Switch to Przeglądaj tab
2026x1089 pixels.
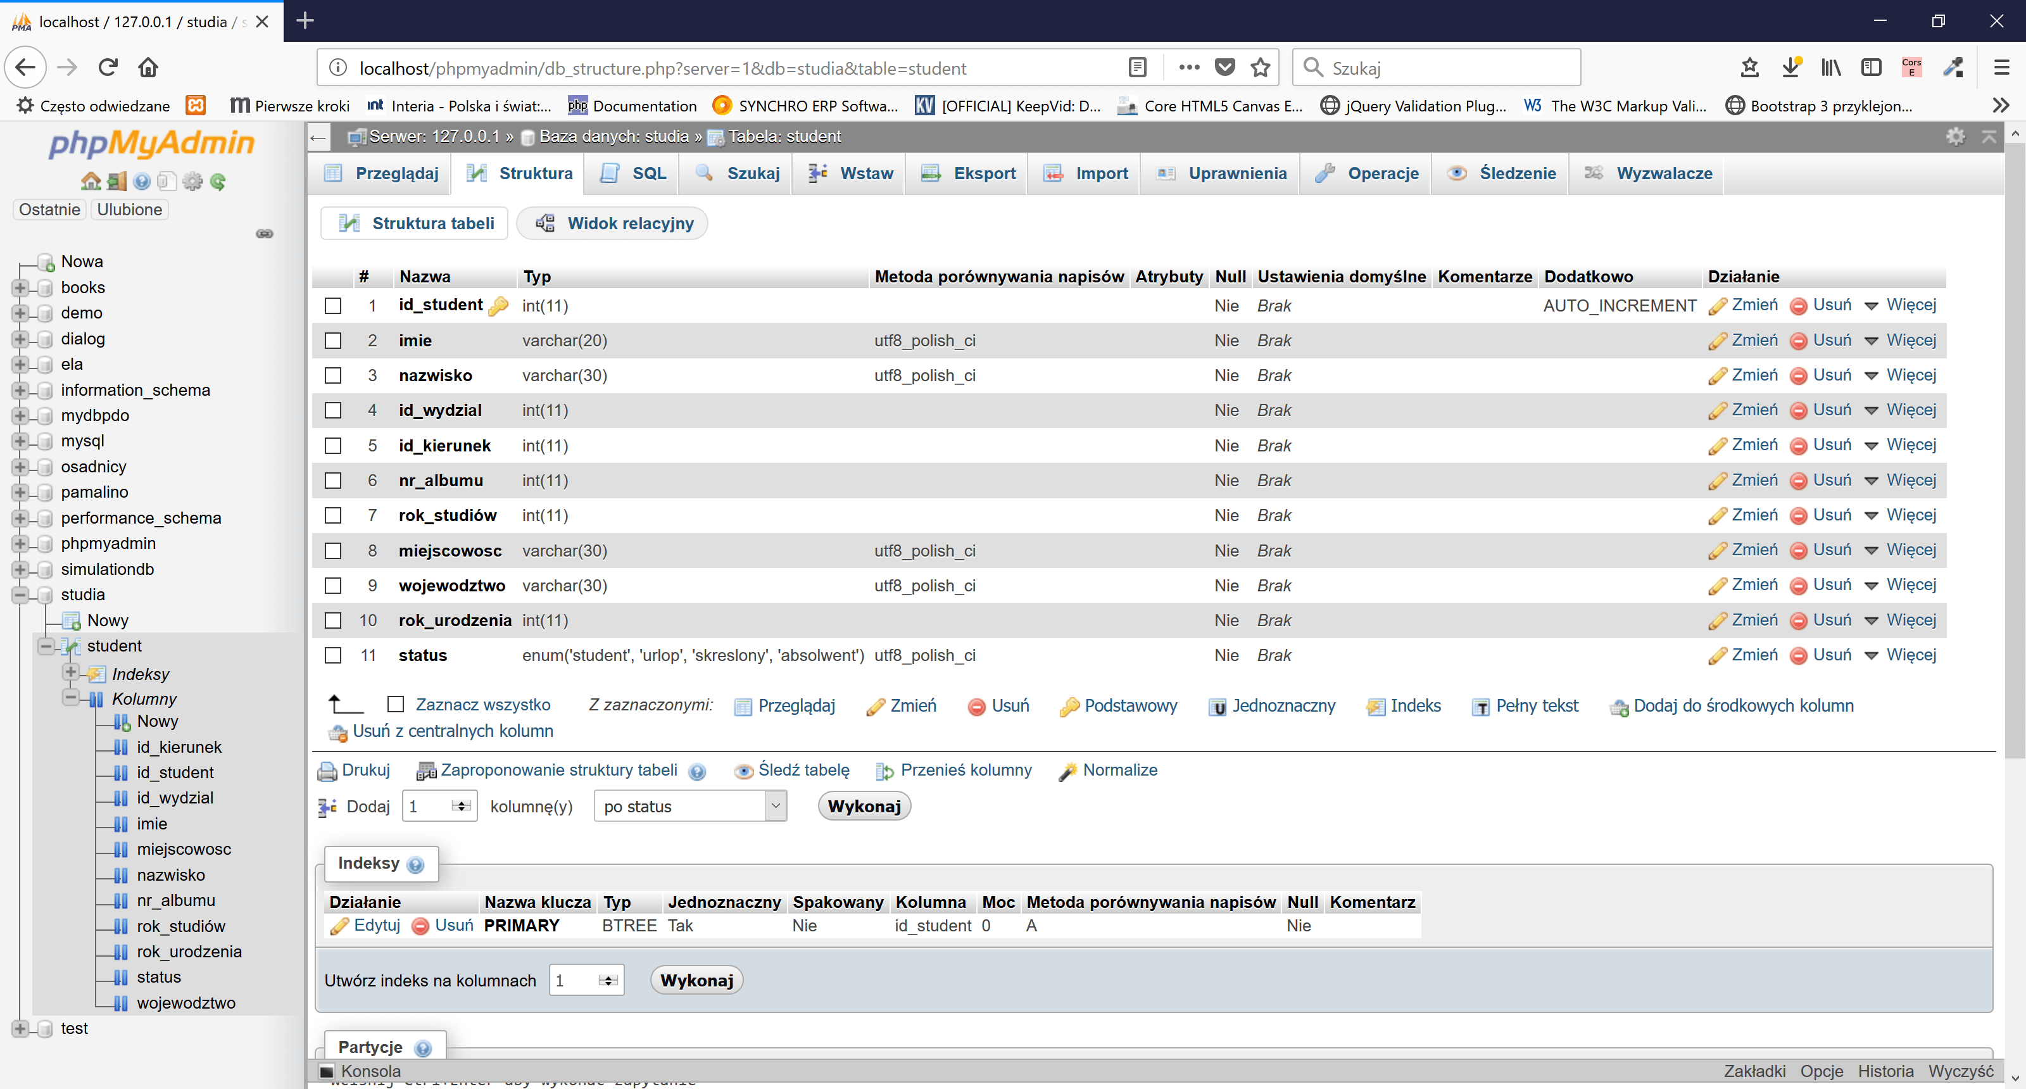coord(381,173)
